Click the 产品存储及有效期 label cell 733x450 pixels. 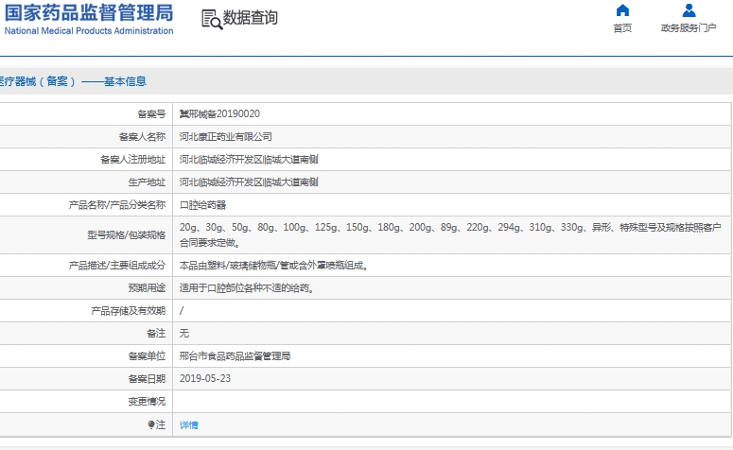pos(86,311)
